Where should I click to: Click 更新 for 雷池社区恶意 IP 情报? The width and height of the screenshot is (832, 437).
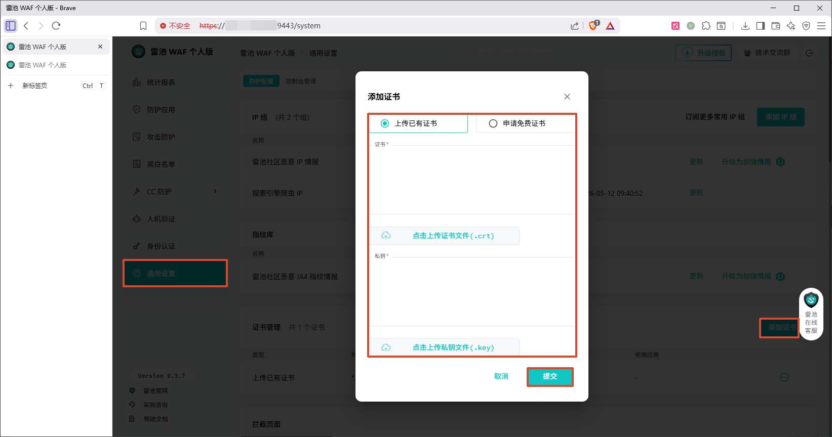click(696, 162)
